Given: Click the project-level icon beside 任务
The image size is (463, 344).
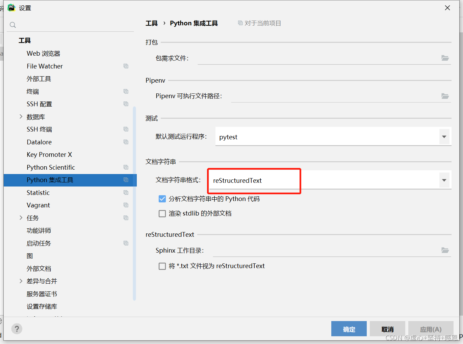Looking at the screenshot, I should (126, 218).
